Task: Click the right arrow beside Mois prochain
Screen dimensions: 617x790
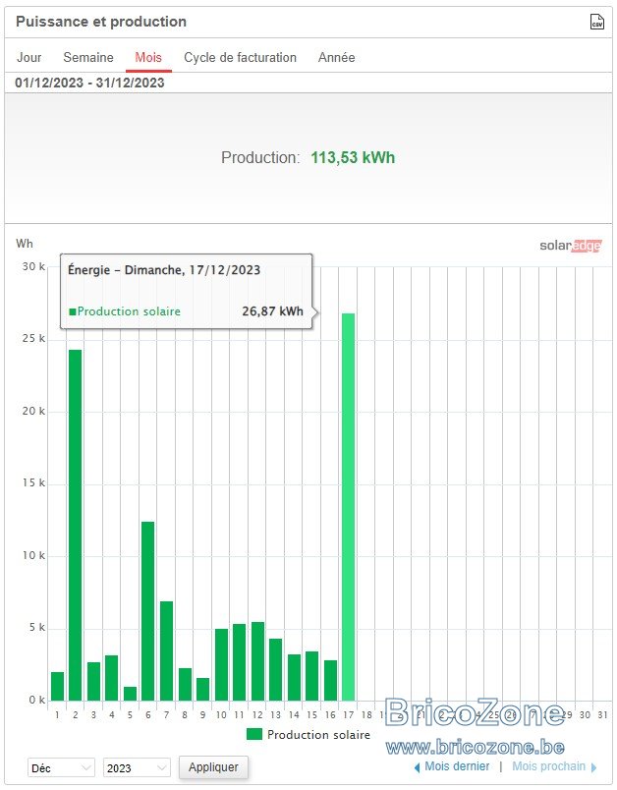Action: 593,767
